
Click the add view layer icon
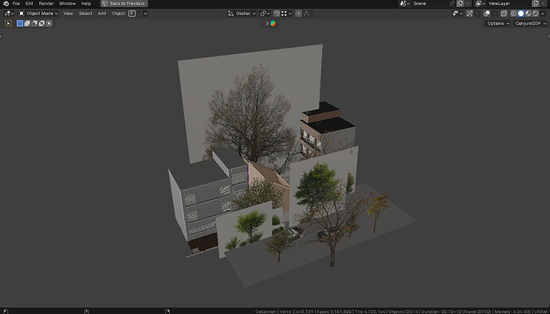pyautogui.click(x=536, y=3)
